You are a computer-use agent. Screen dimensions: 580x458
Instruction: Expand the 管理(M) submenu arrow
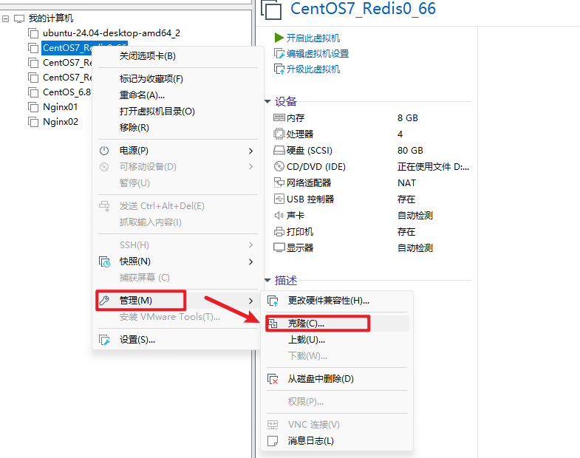250,301
